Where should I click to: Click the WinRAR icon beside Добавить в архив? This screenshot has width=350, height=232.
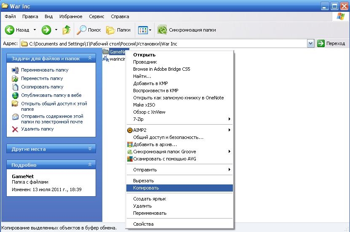tap(130, 144)
